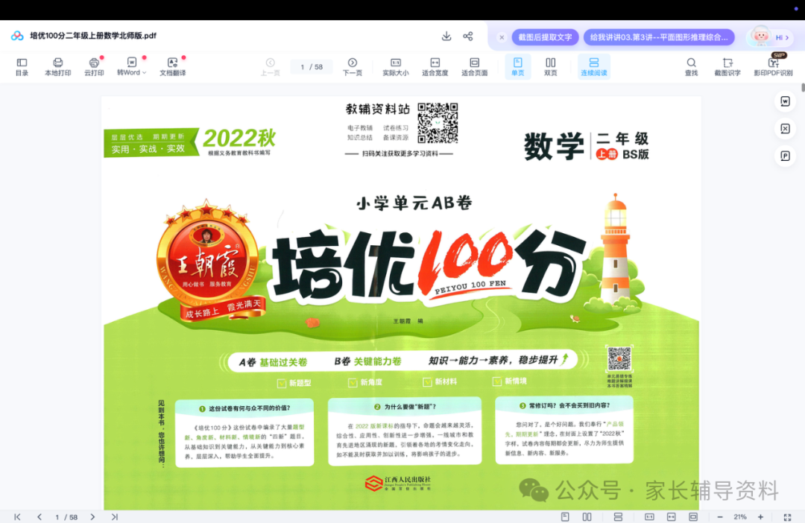Click the 截图后提取文字 suggestion button

pyautogui.click(x=545, y=37)
